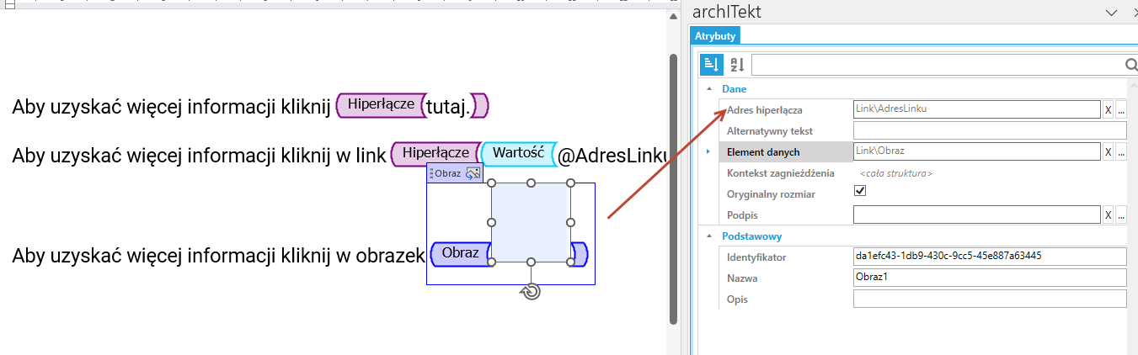The height and width of the screenshot is (355, 1138).
Task: Click the Element danych input field
Action: (977, 151)
